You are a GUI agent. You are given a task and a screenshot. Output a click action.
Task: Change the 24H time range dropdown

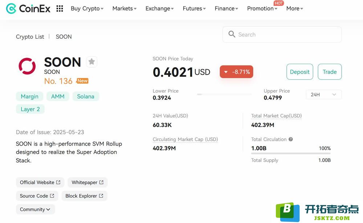pyautogui.click(x=324, y=94)
